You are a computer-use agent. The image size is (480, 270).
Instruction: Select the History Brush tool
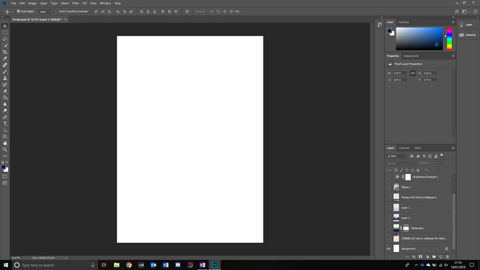coord(5,85)
